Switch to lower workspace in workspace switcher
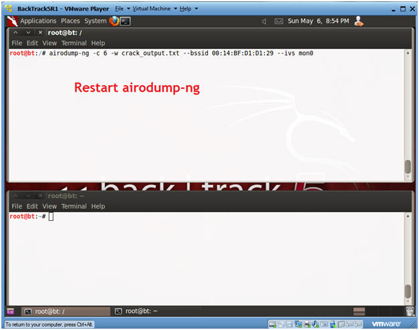The height and width of the screenshot is (330, 419). [x=359, y=314]
